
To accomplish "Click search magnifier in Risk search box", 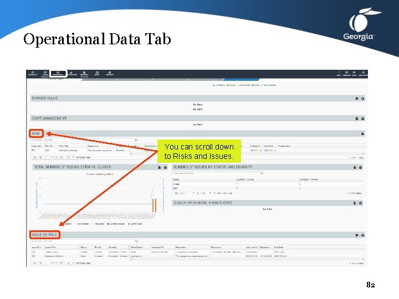I will coord(136,140).
